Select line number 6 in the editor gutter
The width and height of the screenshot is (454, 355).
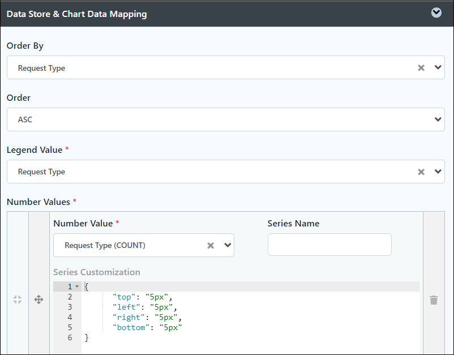click(70, 337)
